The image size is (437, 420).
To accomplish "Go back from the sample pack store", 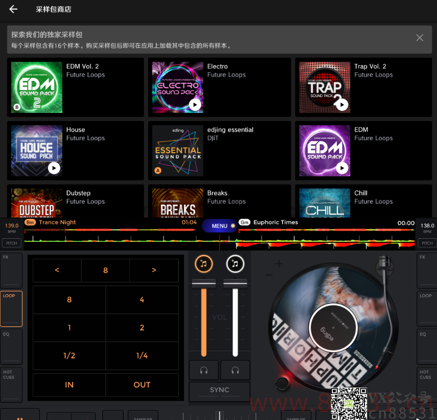I will pyautogui.click(x=13, y=9).
